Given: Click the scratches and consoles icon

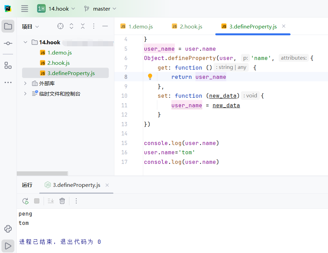Looking at the screenshot, I should point(35,93).
